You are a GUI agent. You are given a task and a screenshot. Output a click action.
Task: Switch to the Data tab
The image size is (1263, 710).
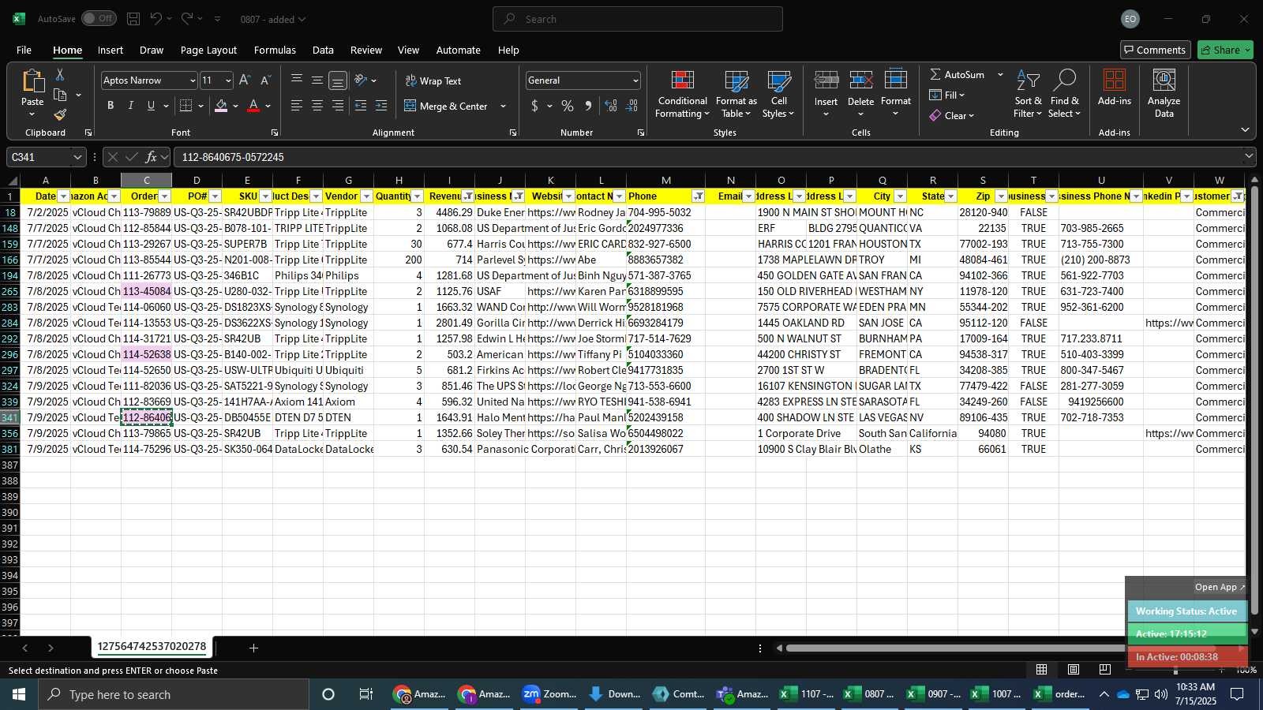pos(323,50)
